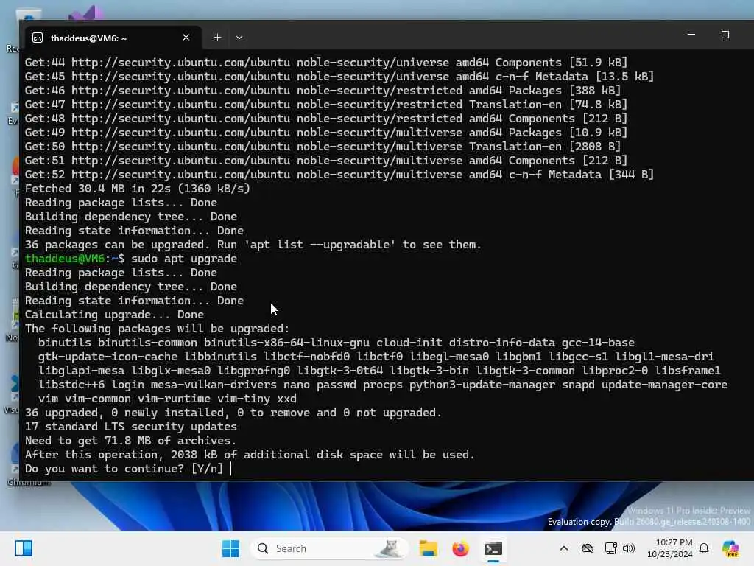
Task: Maximize the terminal window
Action: [x=725, y=35]
